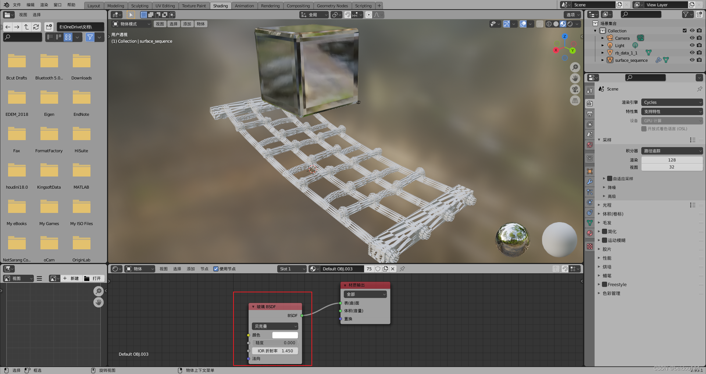This screenshot has width=706, height=374.
Task: Open the feature set dropdown
Action: pos(672,111)
